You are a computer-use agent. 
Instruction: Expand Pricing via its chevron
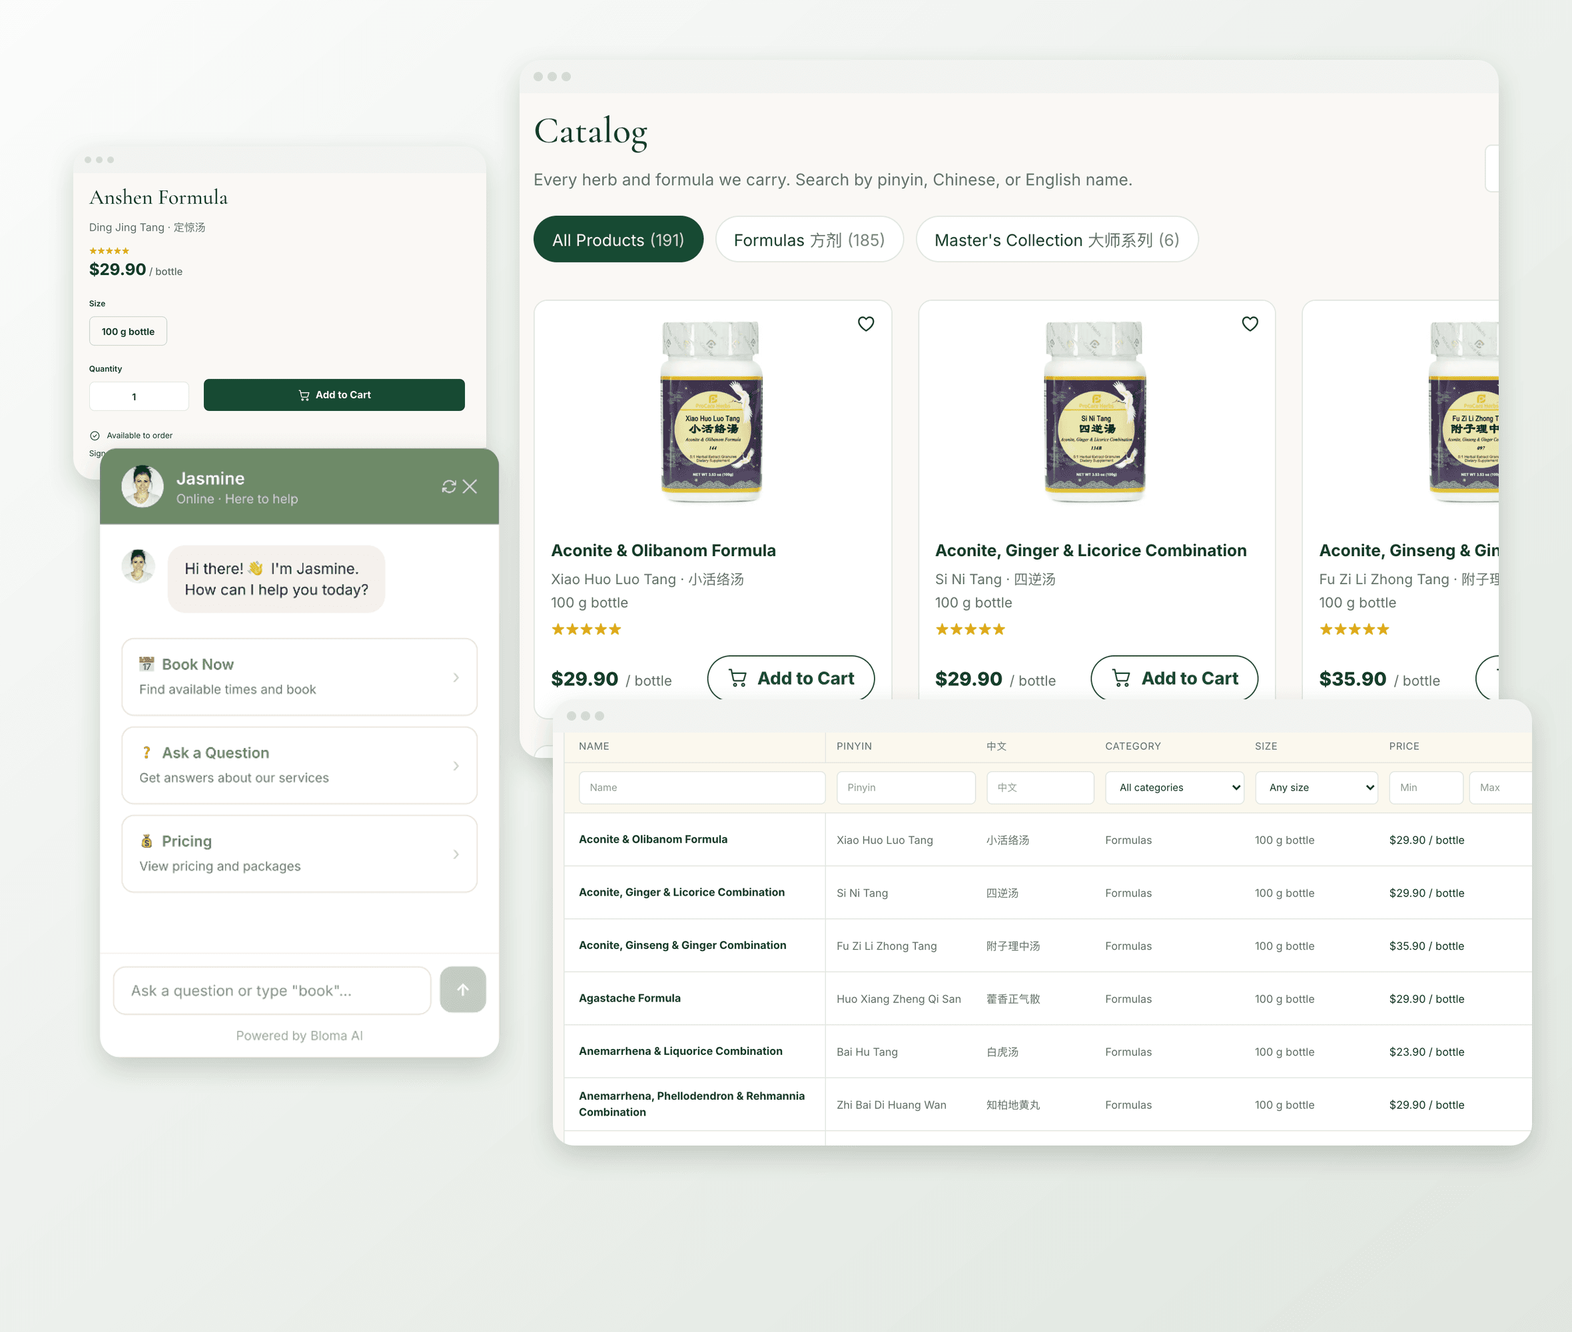[456, 854]
